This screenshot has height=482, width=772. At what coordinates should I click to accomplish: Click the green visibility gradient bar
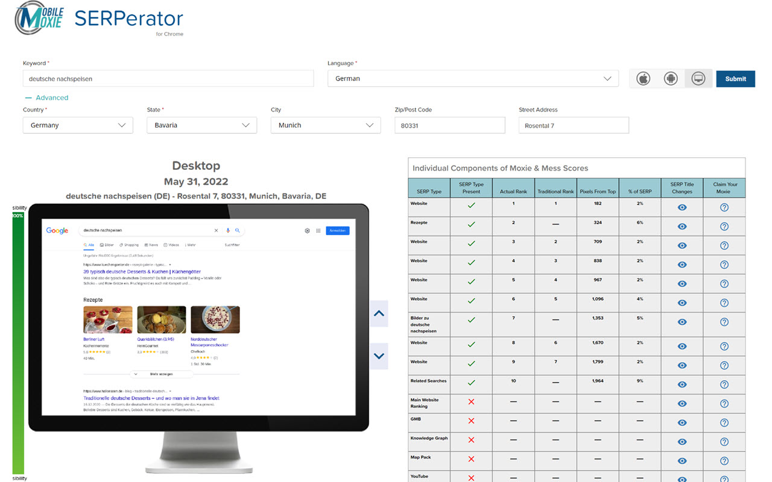[18, 343]
